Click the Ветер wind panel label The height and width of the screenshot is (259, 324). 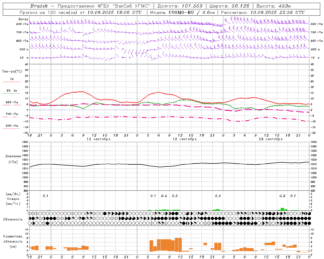click(24, 19)
